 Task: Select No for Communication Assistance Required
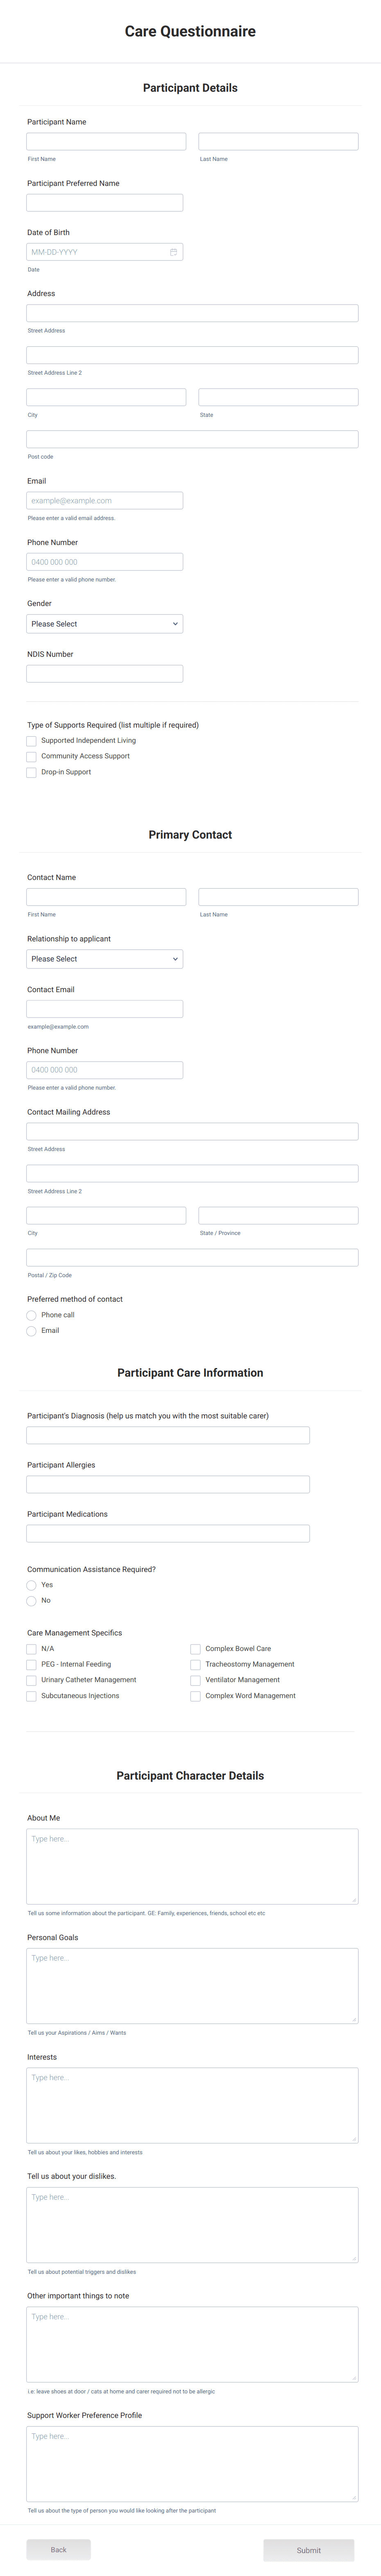tap(31, 1601)
